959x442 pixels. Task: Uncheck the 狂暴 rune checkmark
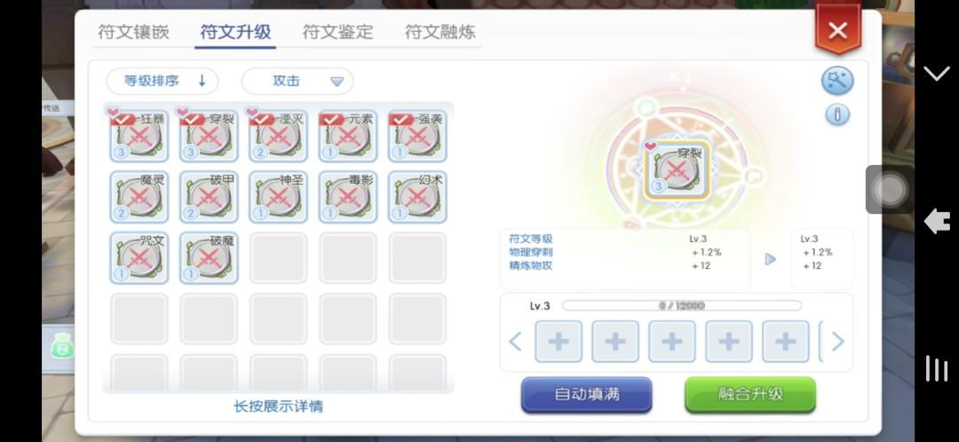click(123, 119)
